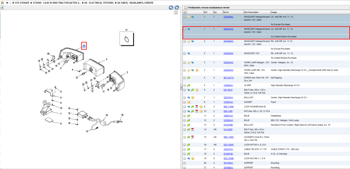Open the note icon on row 232448A2
350x169 pixels.
(x=189, y=42)
